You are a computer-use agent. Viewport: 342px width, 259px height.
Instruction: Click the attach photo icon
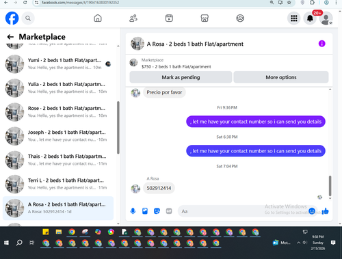click(145, 211)
